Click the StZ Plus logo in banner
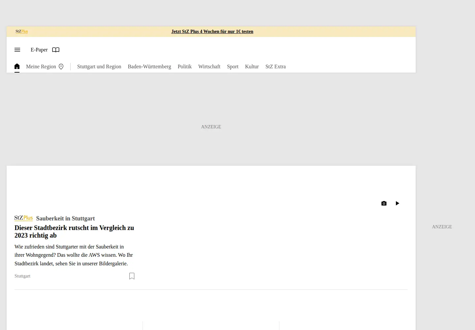This screenshot has width=475, height=330. [x=22, y=32]
